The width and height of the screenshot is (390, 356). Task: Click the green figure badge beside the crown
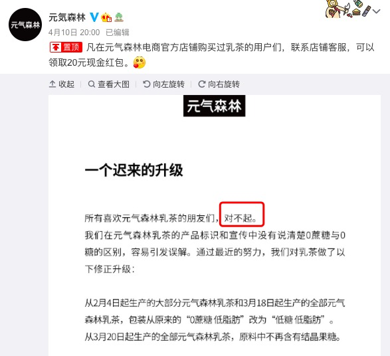119,17
